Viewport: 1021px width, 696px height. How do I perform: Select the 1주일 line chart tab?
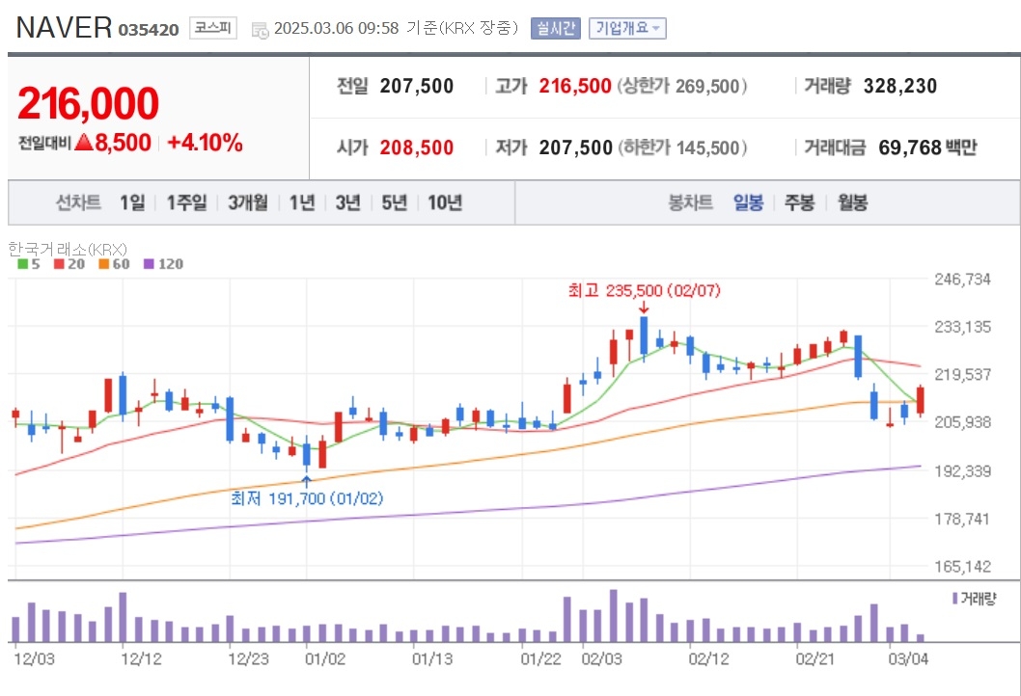(x=186, y=202)
